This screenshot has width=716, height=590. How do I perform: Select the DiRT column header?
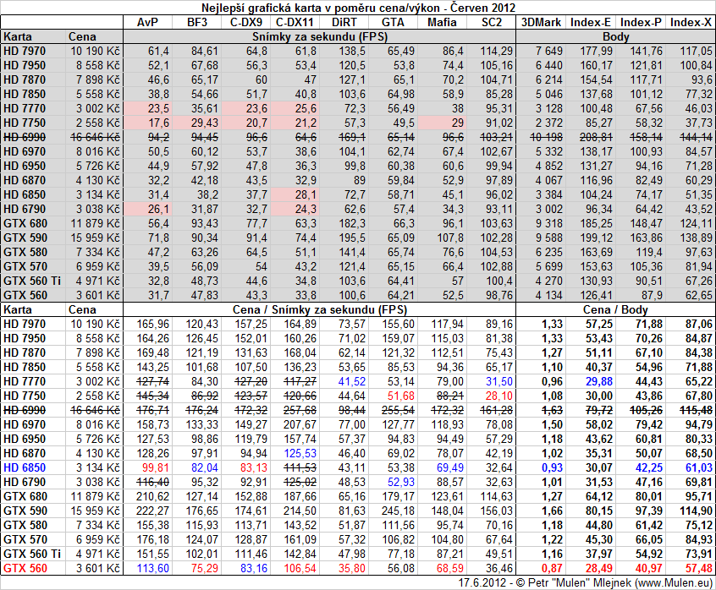tap(344, 22)
